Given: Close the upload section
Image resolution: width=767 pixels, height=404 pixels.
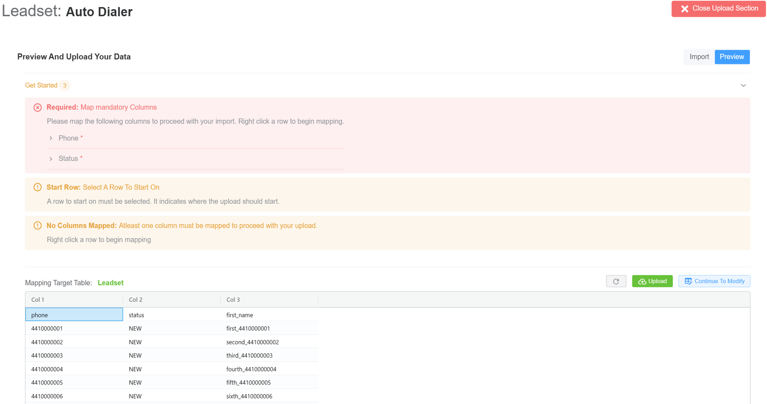Looking at the screenshot, I should click(718, 9).
